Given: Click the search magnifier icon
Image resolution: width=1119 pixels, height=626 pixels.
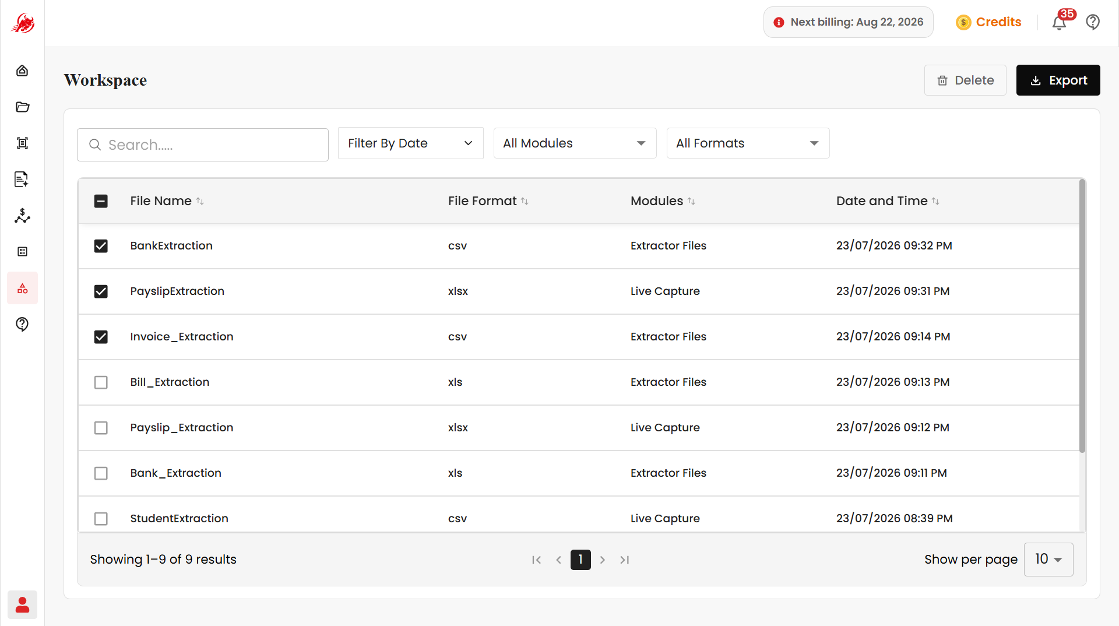Looking at the screenshot, I should point(95,145).
